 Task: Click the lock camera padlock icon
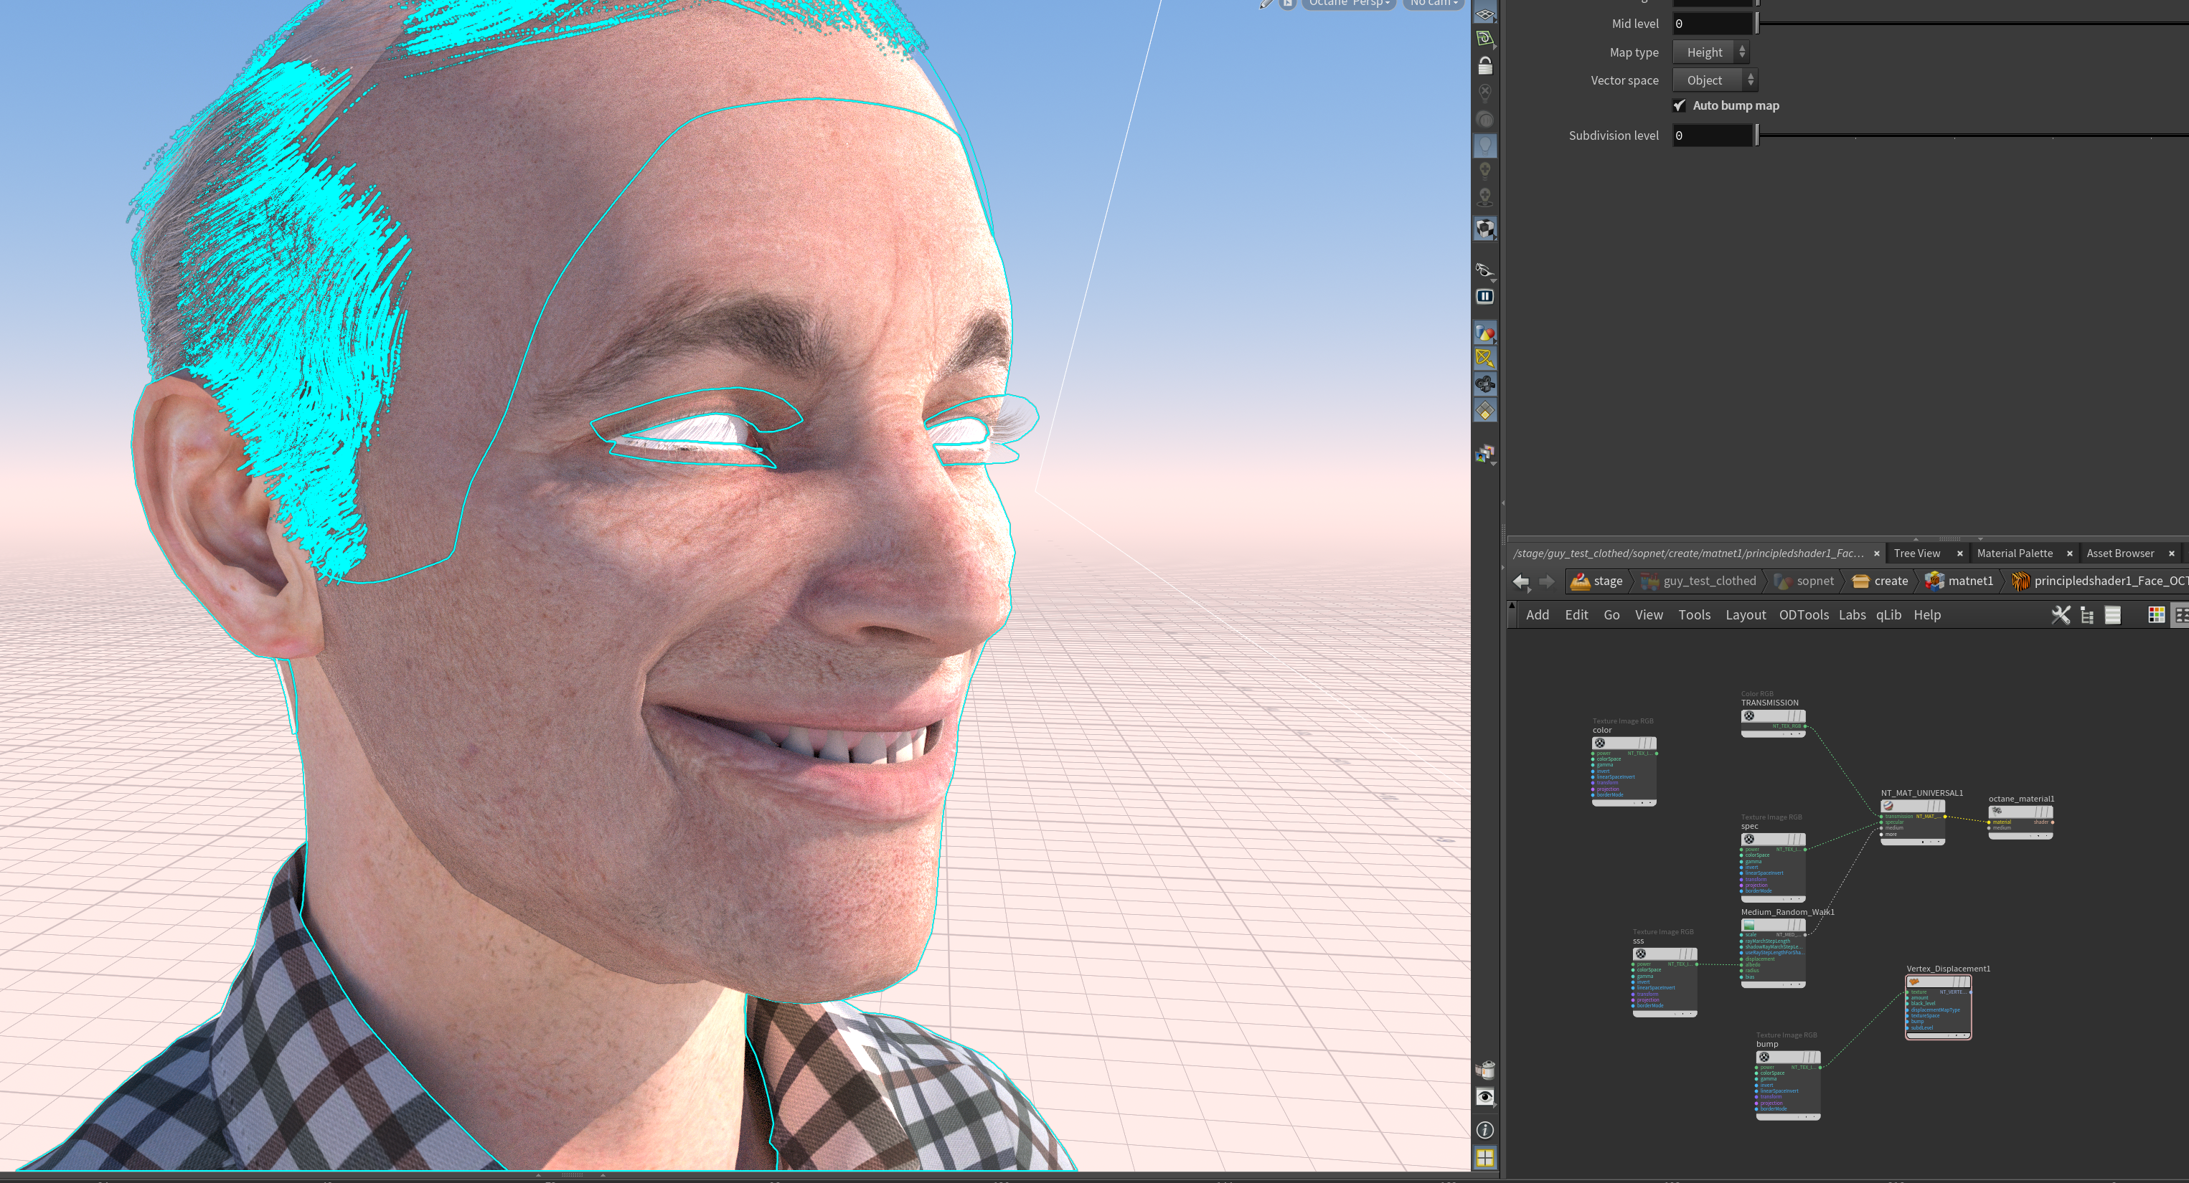click(1484, 65)
